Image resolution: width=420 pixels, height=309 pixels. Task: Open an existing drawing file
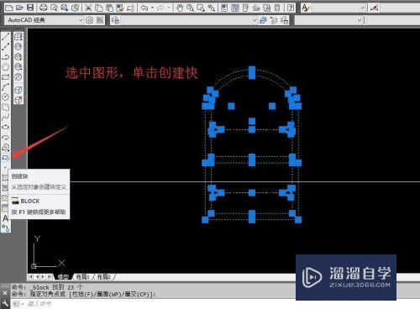[19, 8]
